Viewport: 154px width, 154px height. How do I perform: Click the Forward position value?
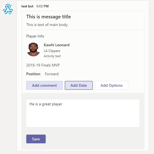52,74
